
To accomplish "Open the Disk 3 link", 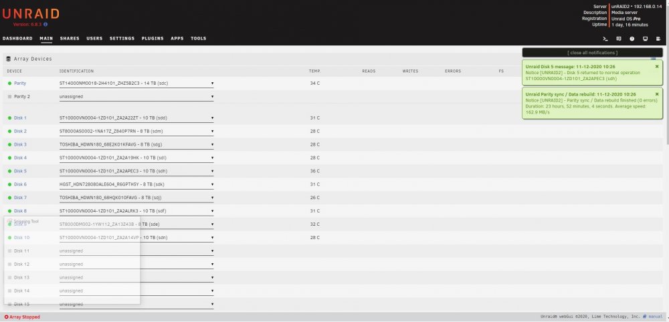I will click(20, 144).
